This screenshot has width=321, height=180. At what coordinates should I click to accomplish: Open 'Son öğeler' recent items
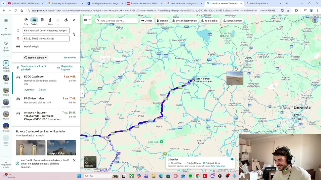(6, 46)
